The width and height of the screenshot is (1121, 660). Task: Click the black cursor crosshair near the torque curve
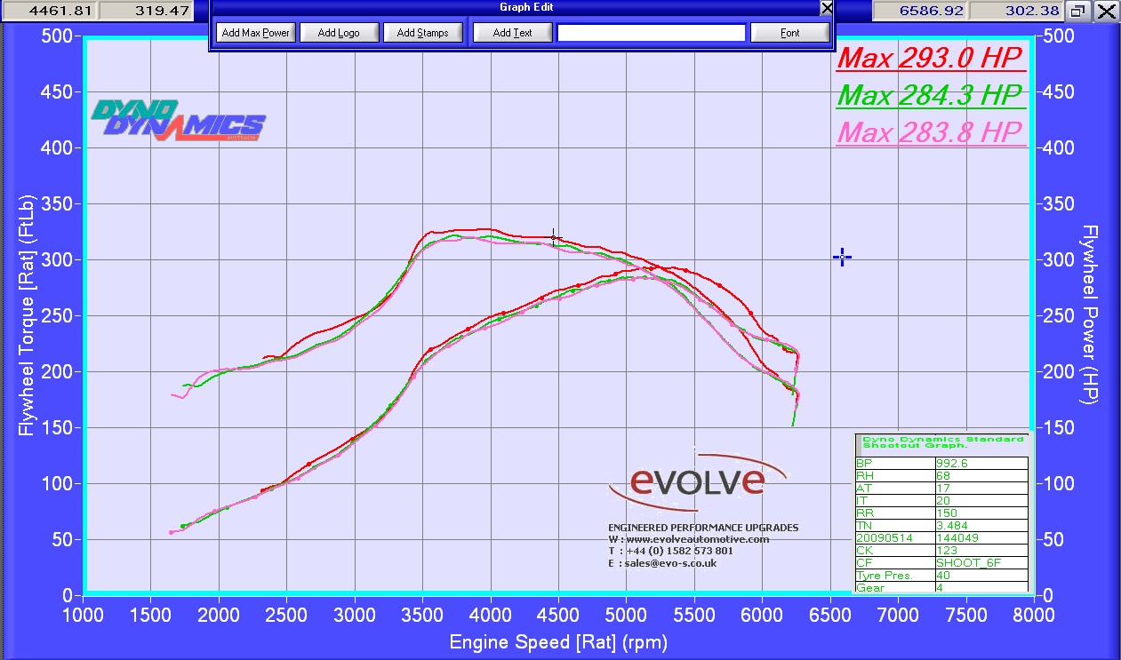tap(555, 237)
